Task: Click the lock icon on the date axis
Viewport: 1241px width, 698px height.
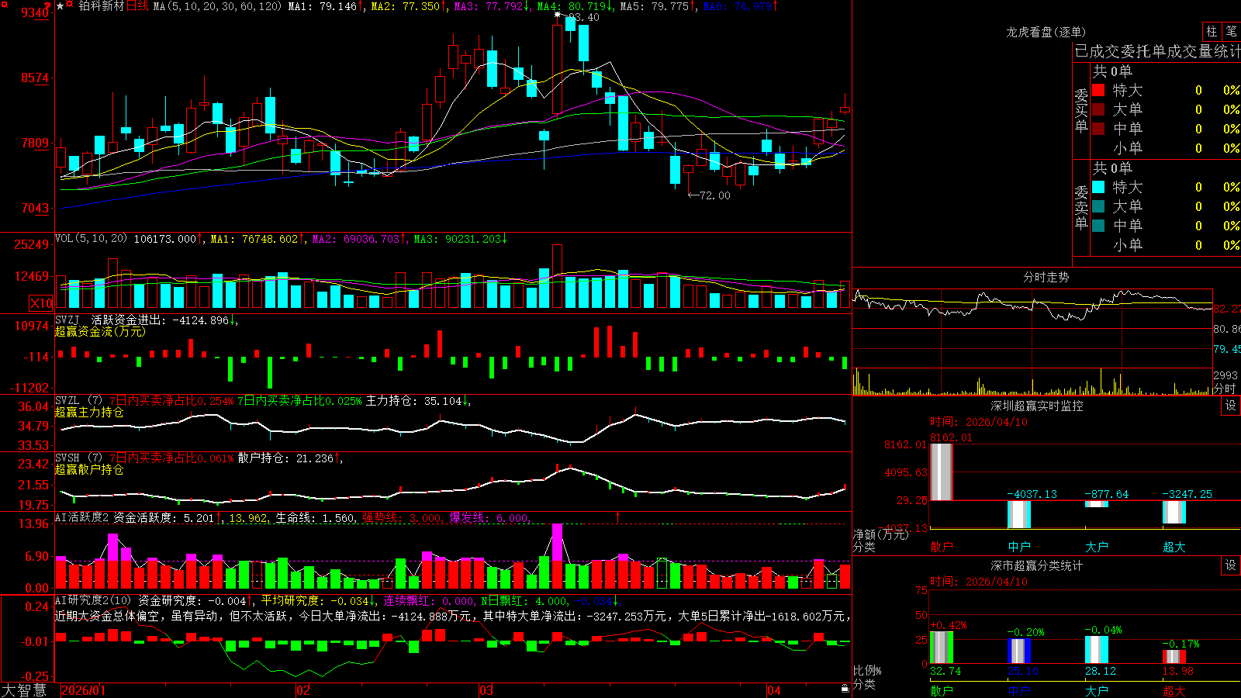Action: pos(845,689)
